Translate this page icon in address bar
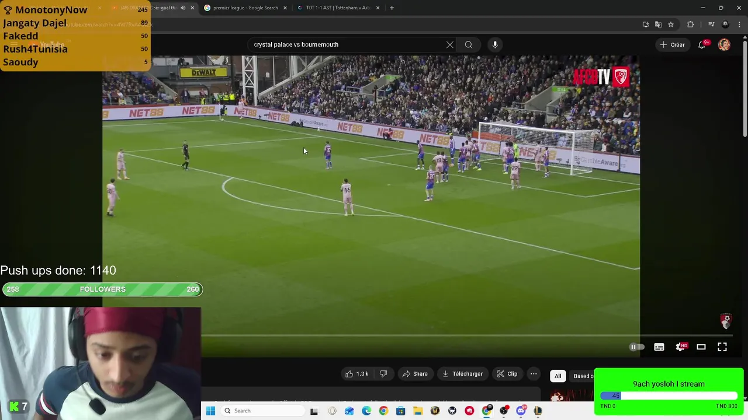The image size is (748, 420). tap(658, 24)
